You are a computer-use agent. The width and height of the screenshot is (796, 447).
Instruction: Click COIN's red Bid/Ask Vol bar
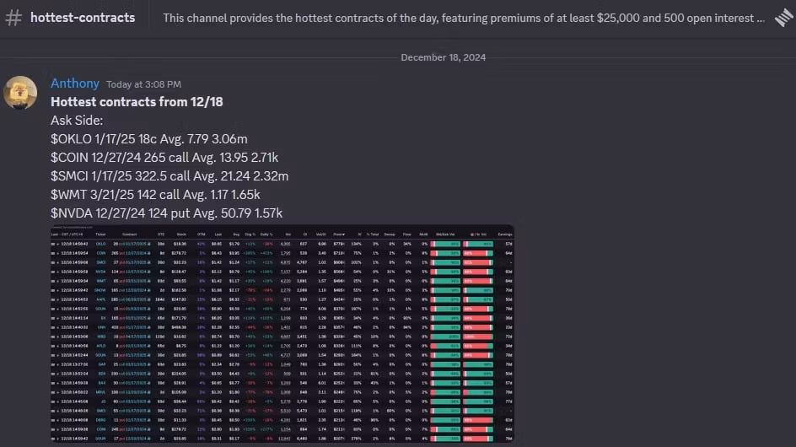433,253
